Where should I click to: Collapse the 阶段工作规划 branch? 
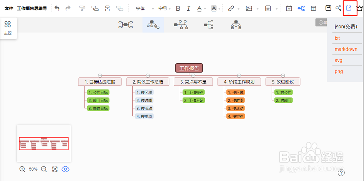pos(239,76)
